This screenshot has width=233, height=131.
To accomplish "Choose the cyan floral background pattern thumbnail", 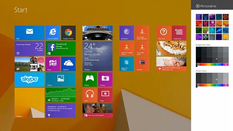I will (x=212, y=30).
